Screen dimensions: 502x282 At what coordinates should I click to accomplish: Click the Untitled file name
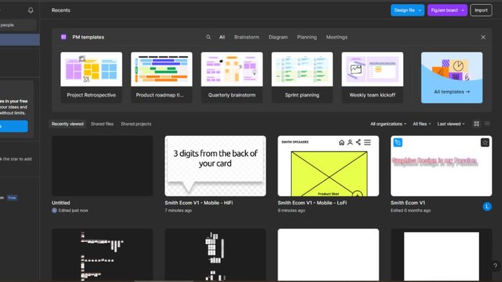(61, 203)
